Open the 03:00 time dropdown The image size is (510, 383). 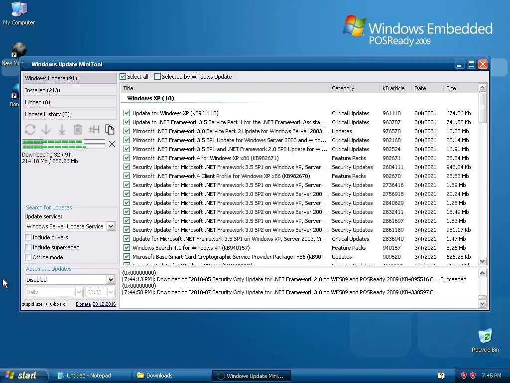111,292
